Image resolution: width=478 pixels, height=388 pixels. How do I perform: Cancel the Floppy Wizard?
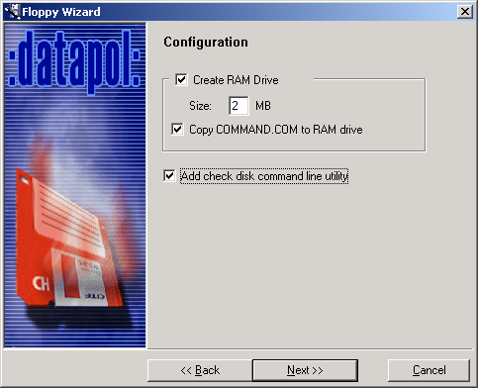click(x=429, y=370)
